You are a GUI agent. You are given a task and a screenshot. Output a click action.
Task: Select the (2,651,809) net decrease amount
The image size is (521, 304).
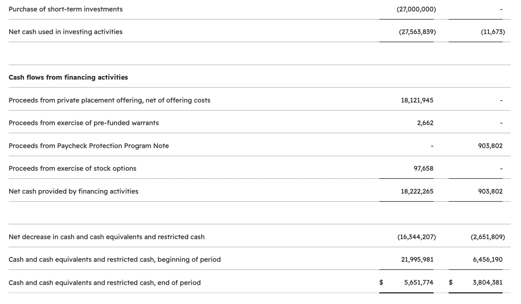tap(488, 237)
